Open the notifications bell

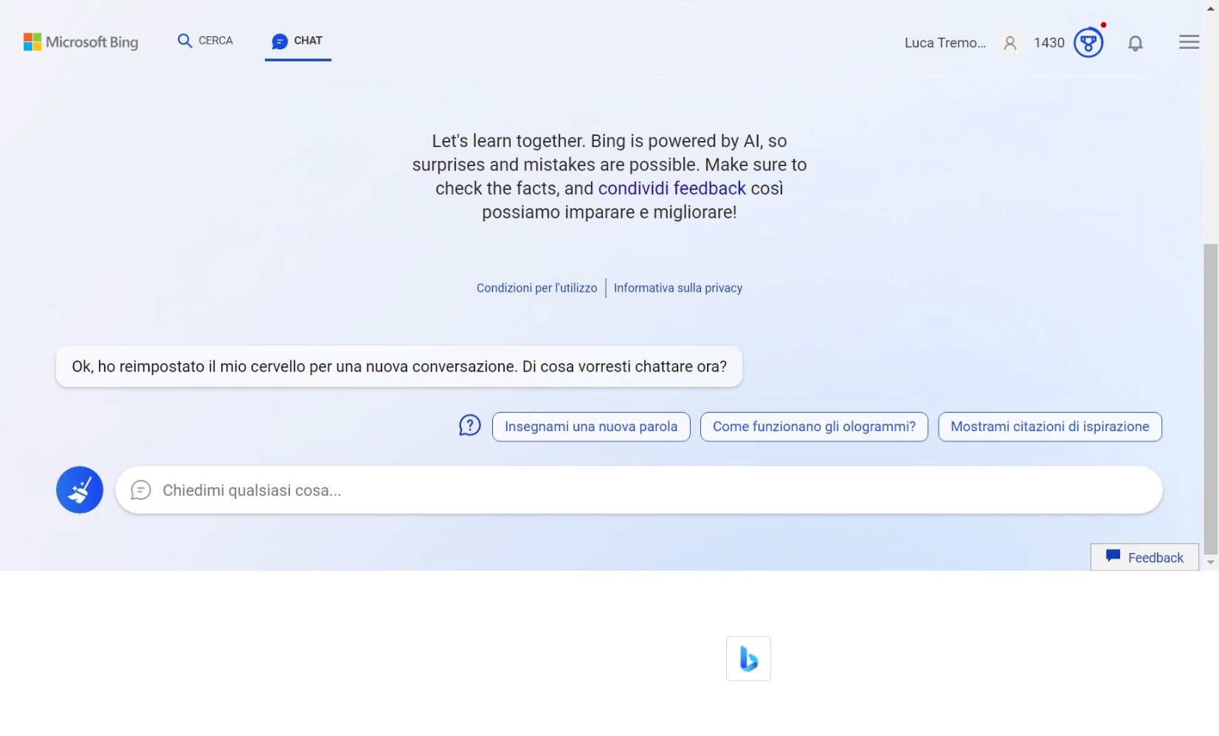tap(1136, 44)
